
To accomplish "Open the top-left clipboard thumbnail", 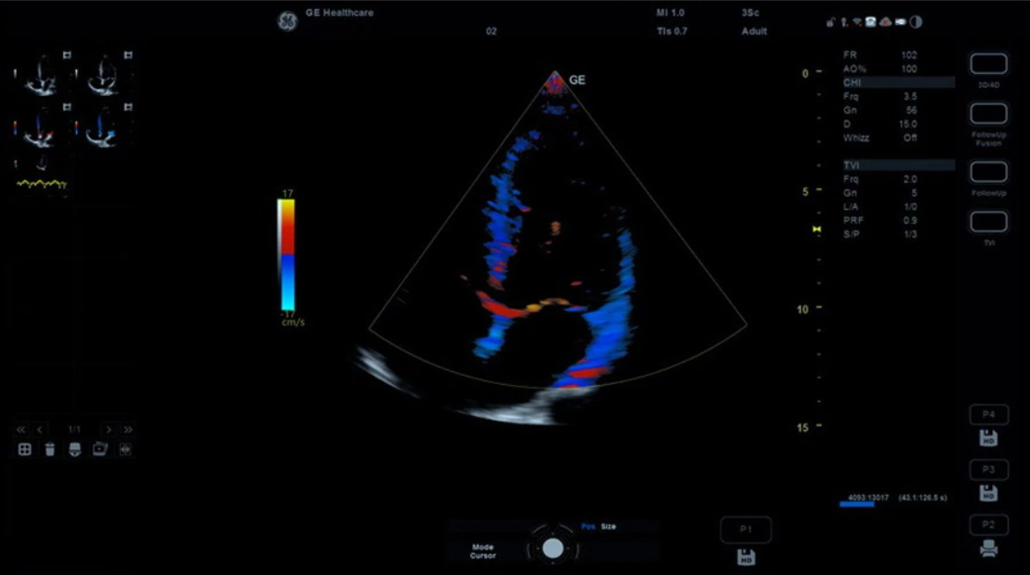I will 42,74.
